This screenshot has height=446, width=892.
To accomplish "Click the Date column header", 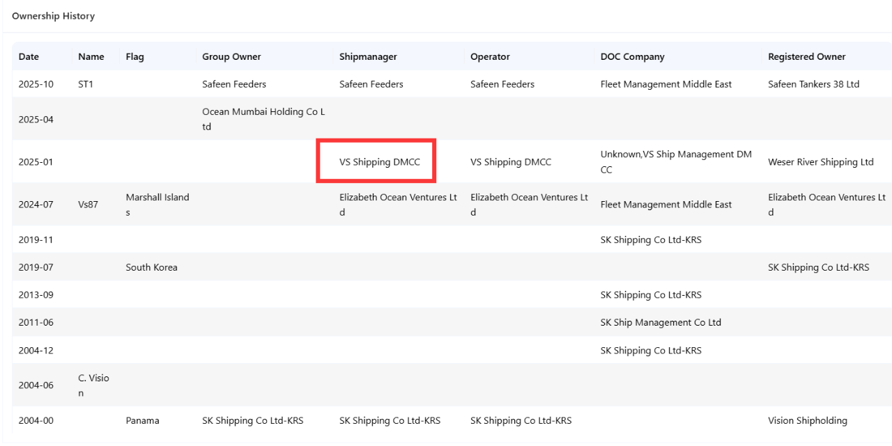I will point(29,57).
